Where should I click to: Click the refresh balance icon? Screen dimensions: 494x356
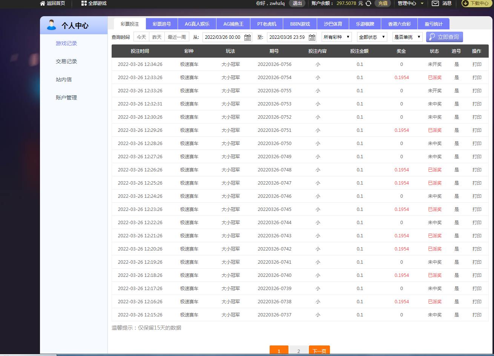(368, 3)
